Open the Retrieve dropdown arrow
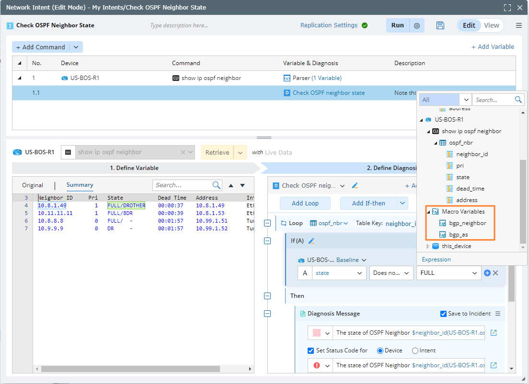This screenshot has height=384, width=529. [x=240, y=152]
